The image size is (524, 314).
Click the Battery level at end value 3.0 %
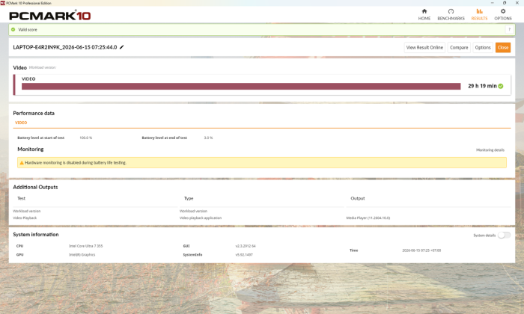click(x=208, y=138)
